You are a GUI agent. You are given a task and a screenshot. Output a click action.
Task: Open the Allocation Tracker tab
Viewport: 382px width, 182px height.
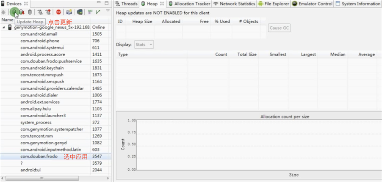tap(189, 4)
